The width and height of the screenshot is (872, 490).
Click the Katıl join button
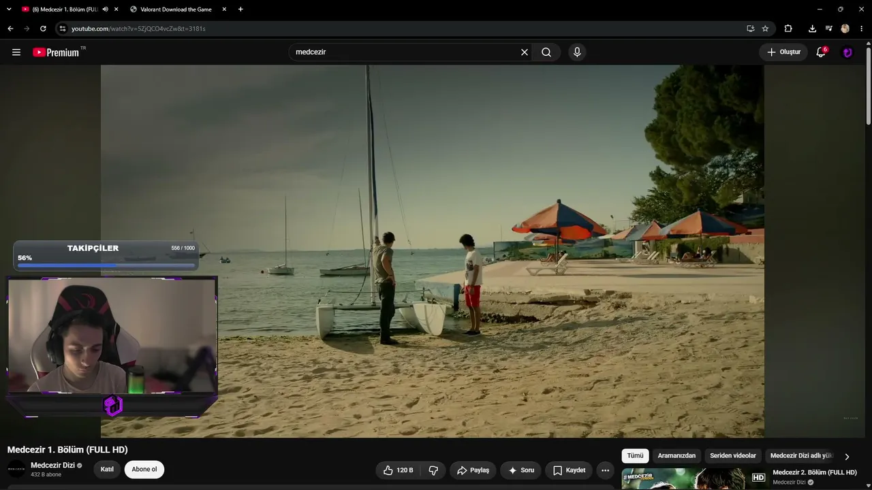tap(107, 470)
